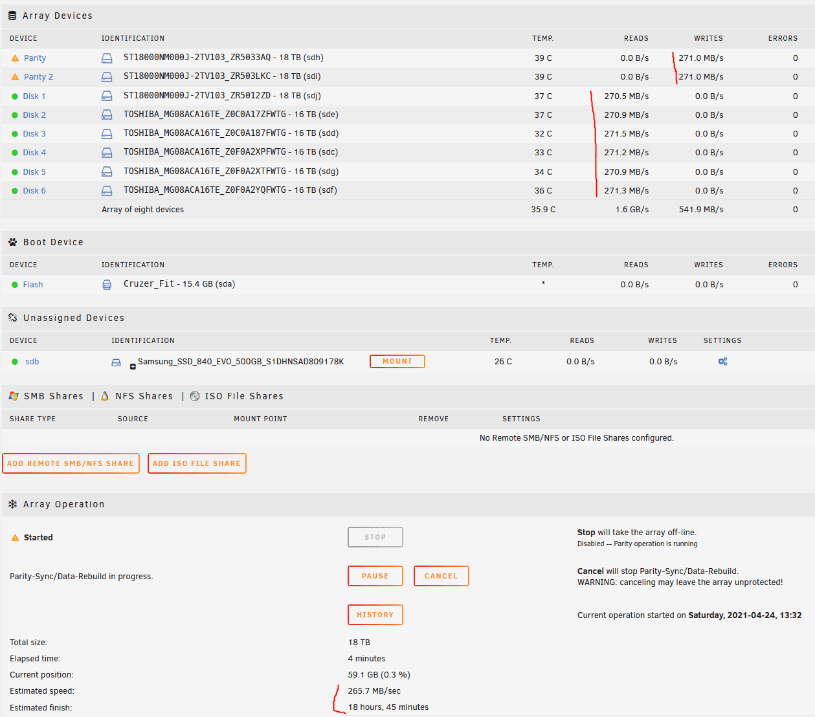
Task: Open the disk icon for Disk 6 sdf
Action: click(107, 191)
